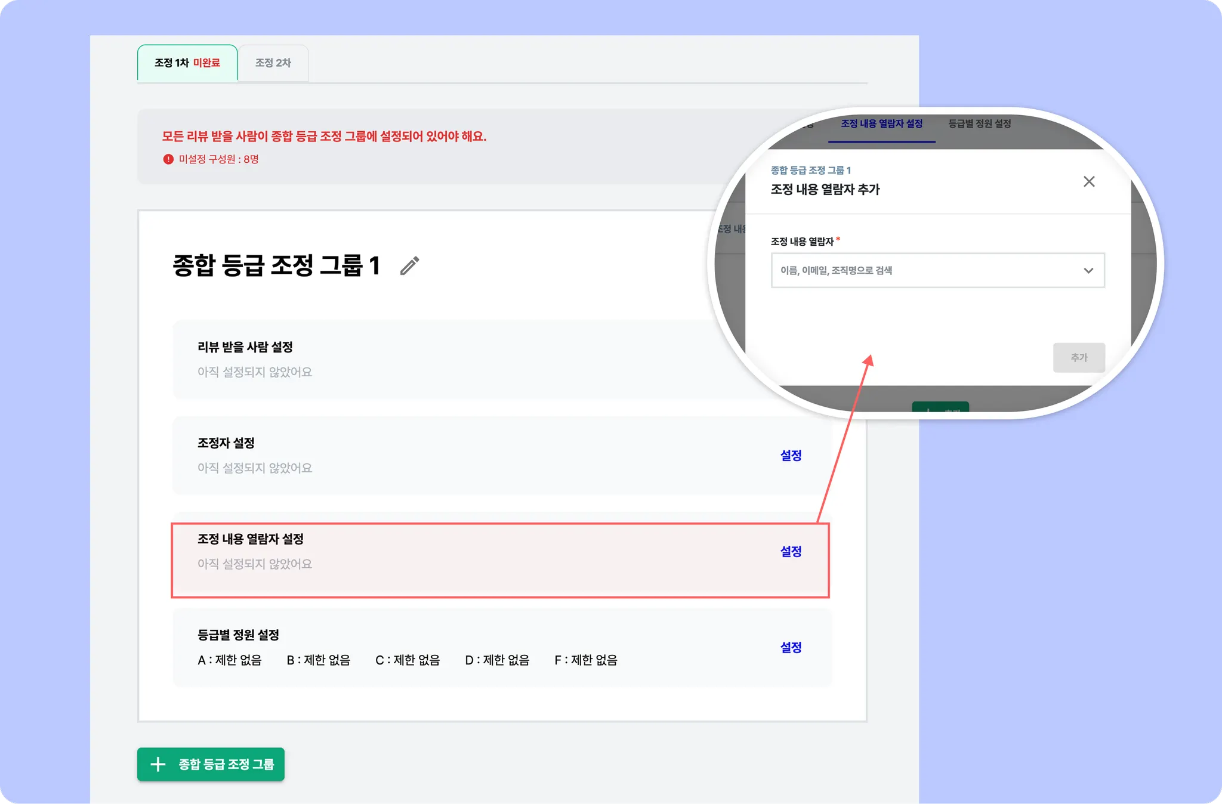Switch to the 조정 1차 tab
Screen dimensions: 1222x804
(x=187, y=63)
